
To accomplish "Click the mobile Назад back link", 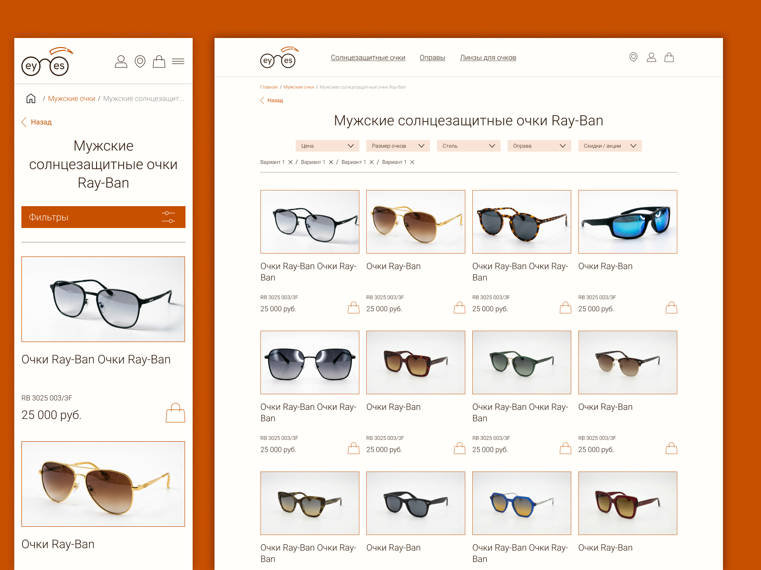I will 37,122.
